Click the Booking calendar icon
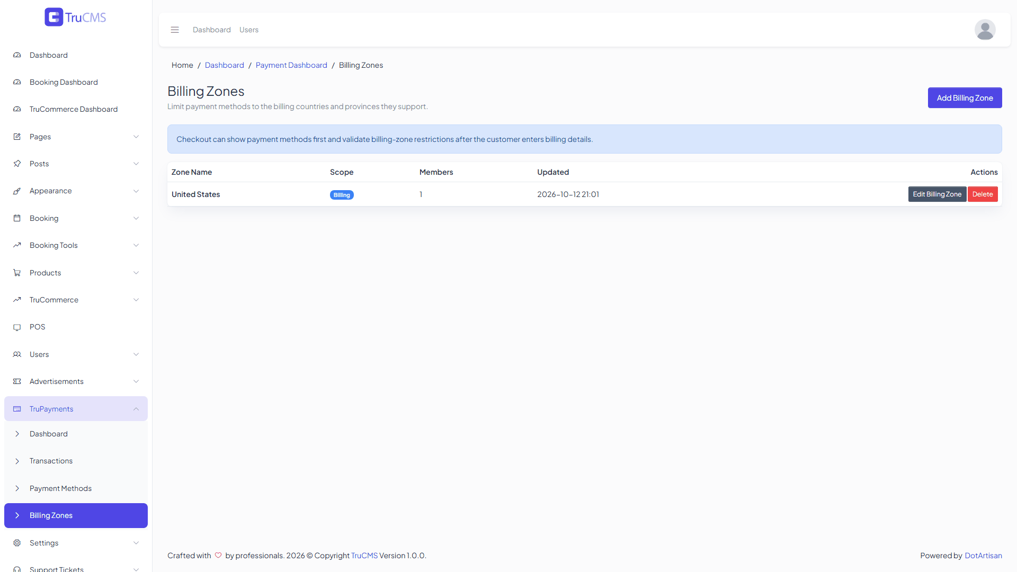This screenshot has width=1017, height=572. coord(17,218)
